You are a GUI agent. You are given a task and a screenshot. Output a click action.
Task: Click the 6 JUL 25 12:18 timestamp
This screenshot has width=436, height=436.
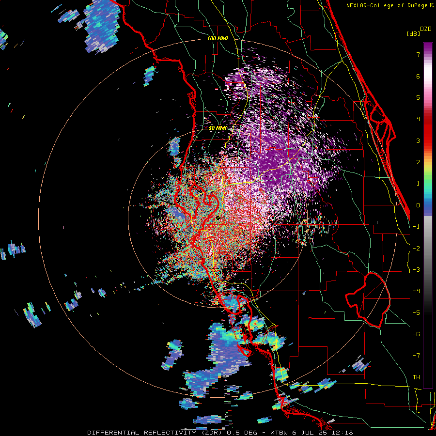tap(323, 433)
